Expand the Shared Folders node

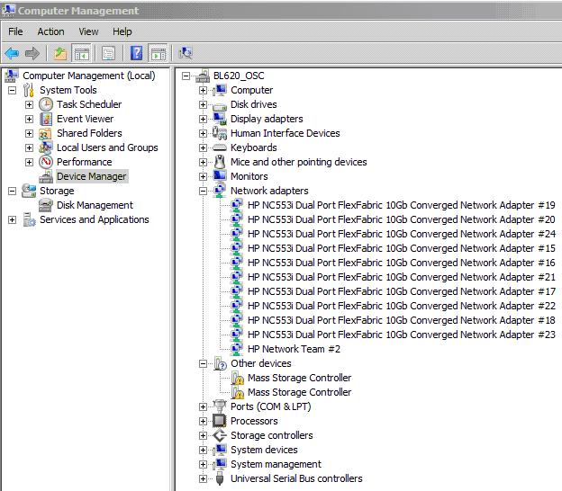tap(30, 133)
